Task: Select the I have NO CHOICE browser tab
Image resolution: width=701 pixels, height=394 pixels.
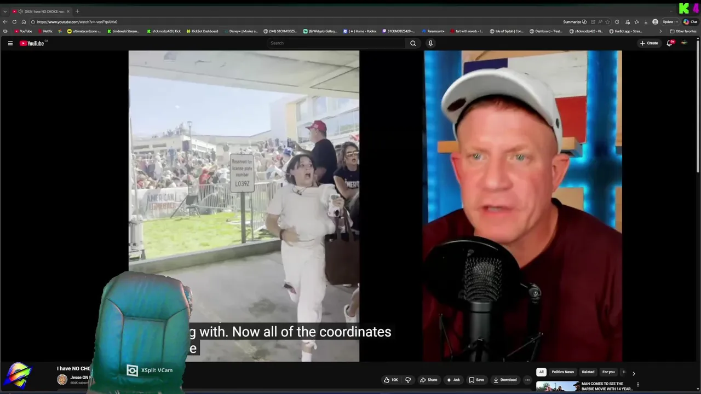Action: coord(42,11)
